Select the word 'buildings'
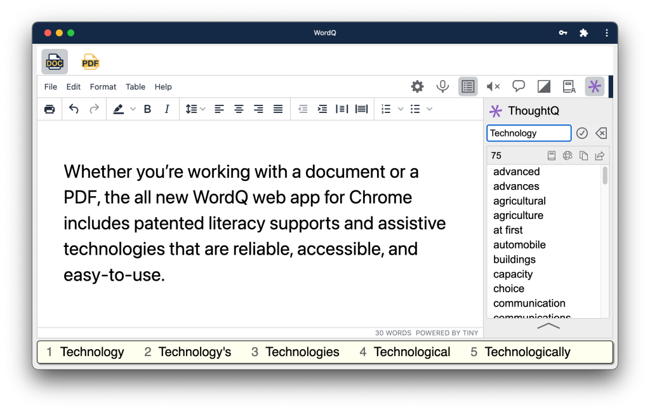Screen dimensions: 650x412 (x=514, y=260)
